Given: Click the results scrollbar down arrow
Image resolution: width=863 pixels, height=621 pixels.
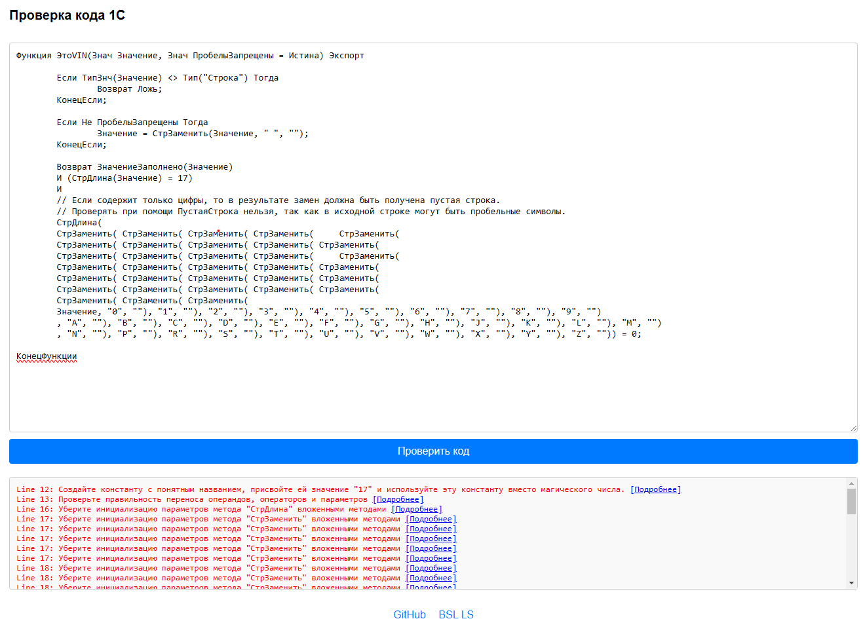Looking at the screenshot, I should (851, 583).
